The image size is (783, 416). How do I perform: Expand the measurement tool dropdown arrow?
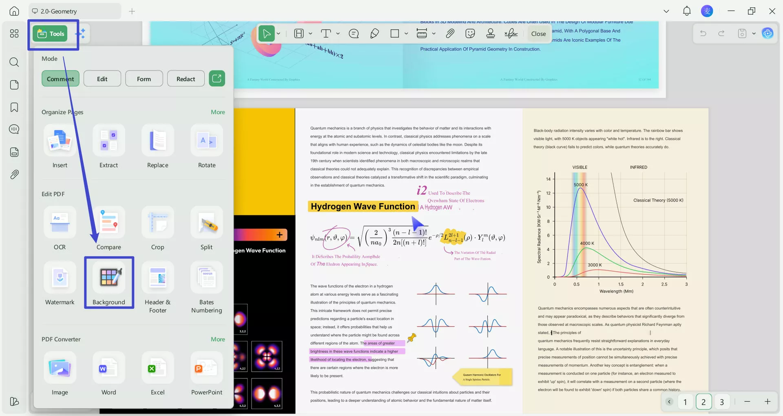[434, 33]
